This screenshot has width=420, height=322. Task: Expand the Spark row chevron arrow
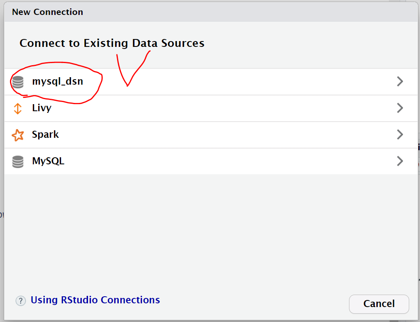[400, 134]
